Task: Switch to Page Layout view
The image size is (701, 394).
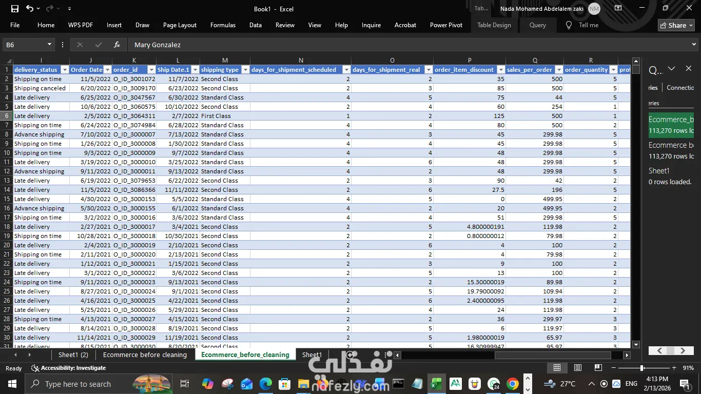Action: tap(578, 368)
